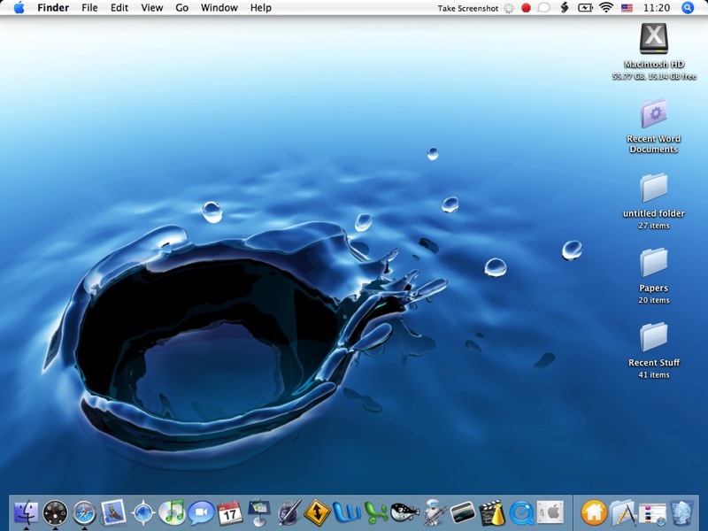Open the Go menu
708x531 pixels.
181,8
